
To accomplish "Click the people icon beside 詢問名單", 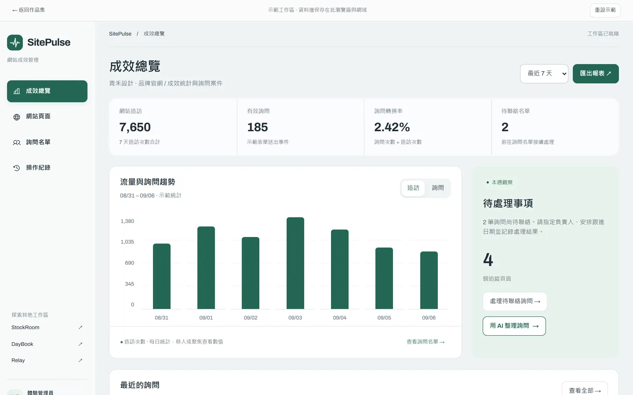I will click(17, 143).
